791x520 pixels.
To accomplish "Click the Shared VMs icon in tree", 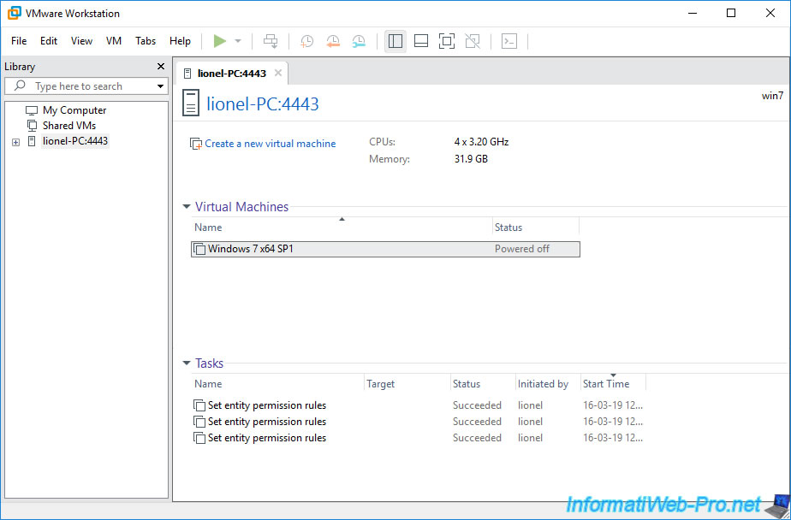I will click(x=32, y=126).
